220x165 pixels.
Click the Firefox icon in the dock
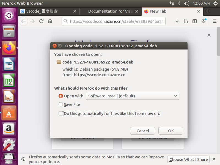[x=9, y=48]
